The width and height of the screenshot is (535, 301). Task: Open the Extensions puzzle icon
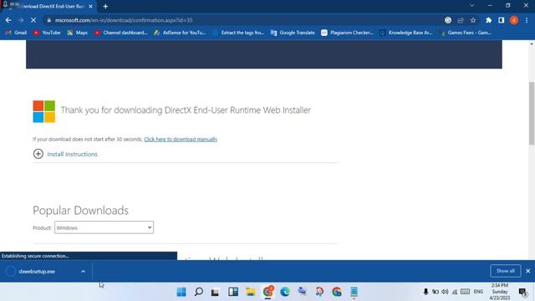[x=488, y=20]
